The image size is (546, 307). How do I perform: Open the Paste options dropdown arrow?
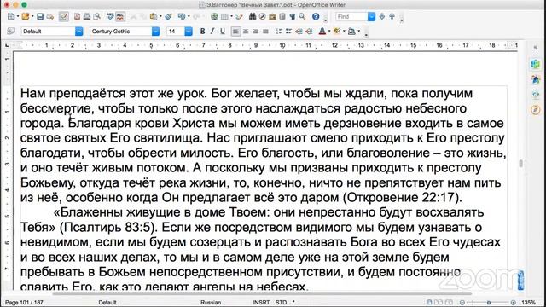coord(160,16)
